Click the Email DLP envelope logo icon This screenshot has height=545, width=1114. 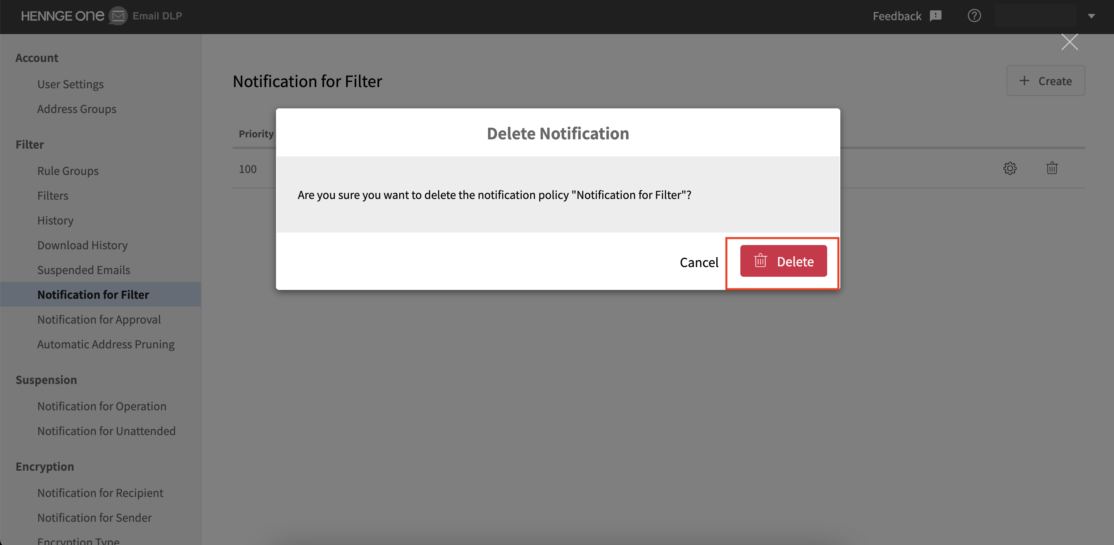coord(117,16)
